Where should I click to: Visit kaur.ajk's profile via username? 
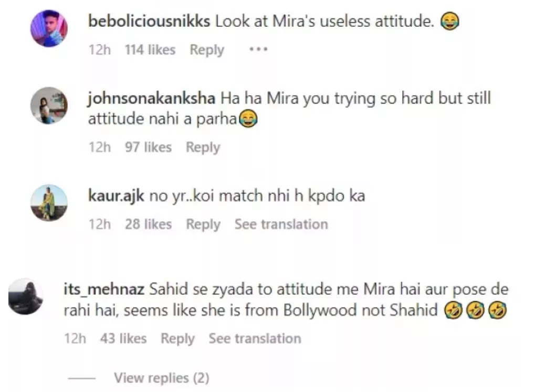117,196
